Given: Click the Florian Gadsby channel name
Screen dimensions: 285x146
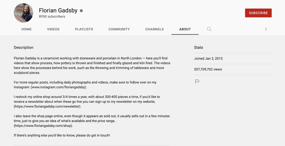Looking at the screenshot, I should pos(58,10).
